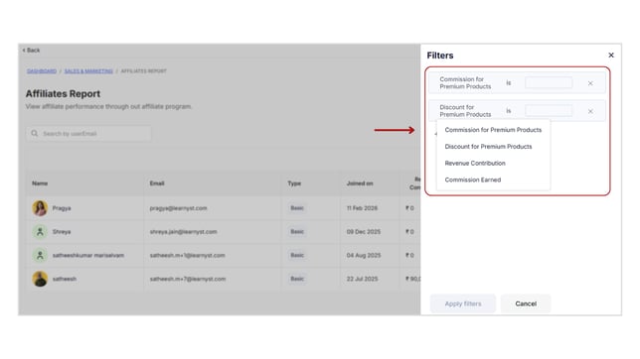Click the value field of the Discount filter

click(549, 111)
